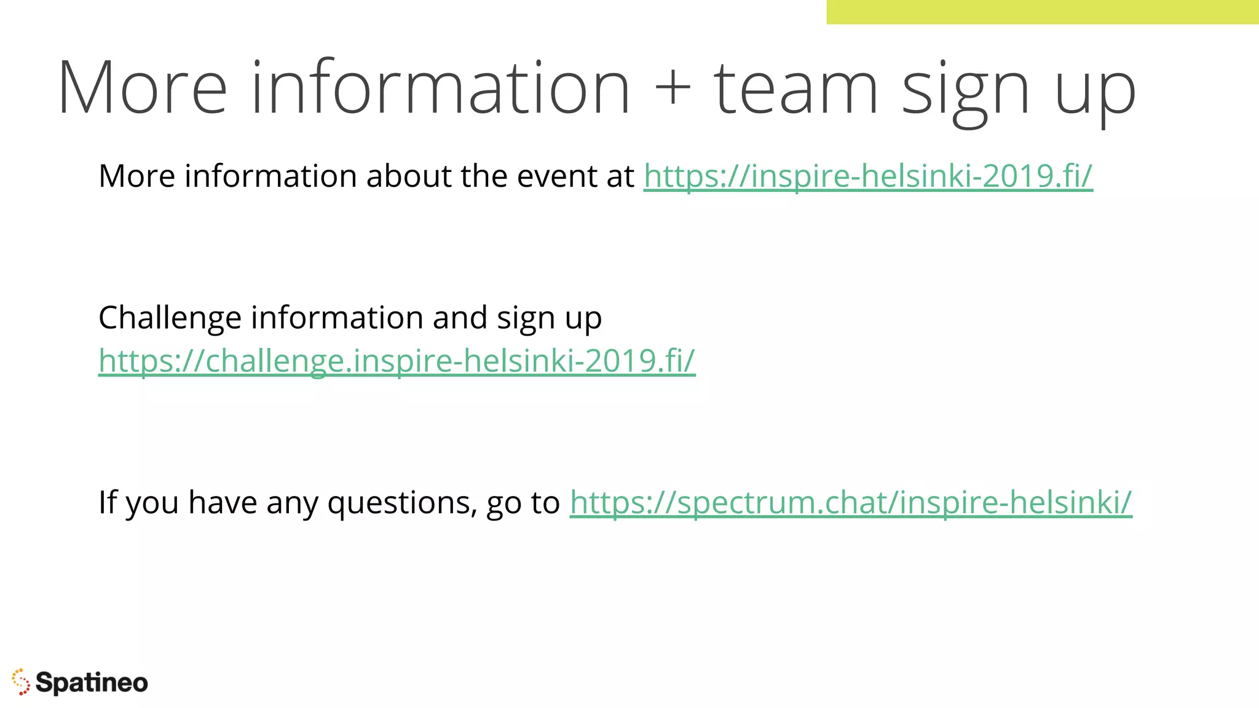The width and height of the screenshot is (1259, 708).
Task: Open the challenge.inspire-helsinki-2019.fi sign up link
Action: (397, 361)
